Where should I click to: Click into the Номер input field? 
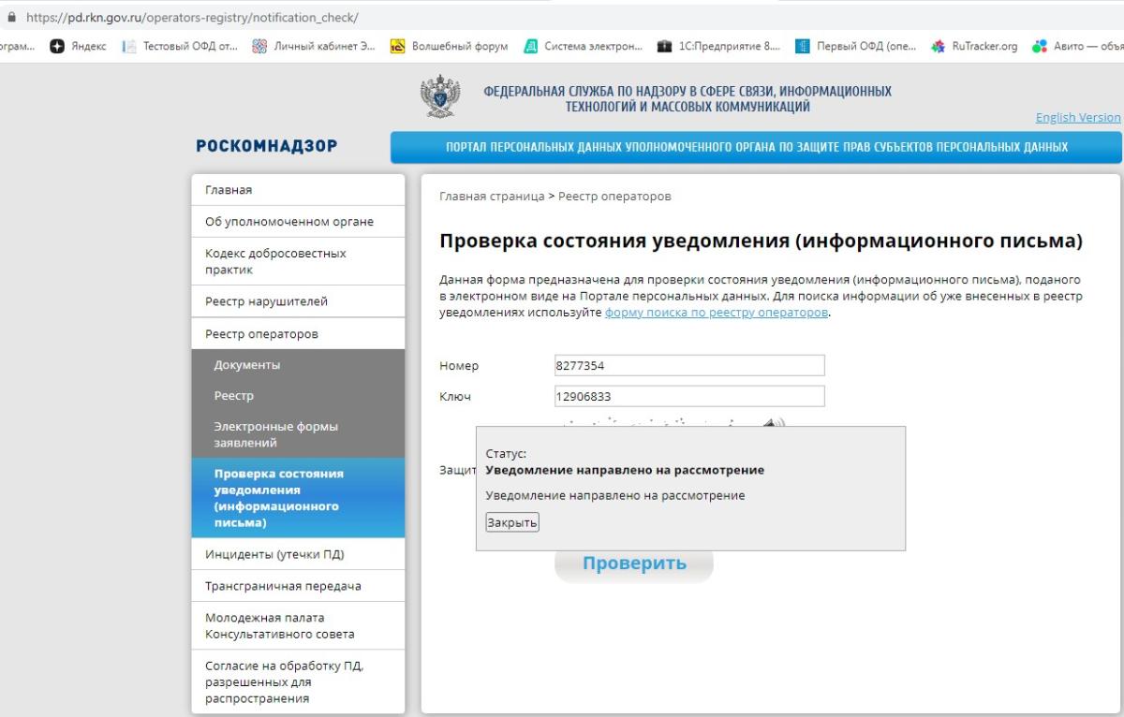click(688, 366)
